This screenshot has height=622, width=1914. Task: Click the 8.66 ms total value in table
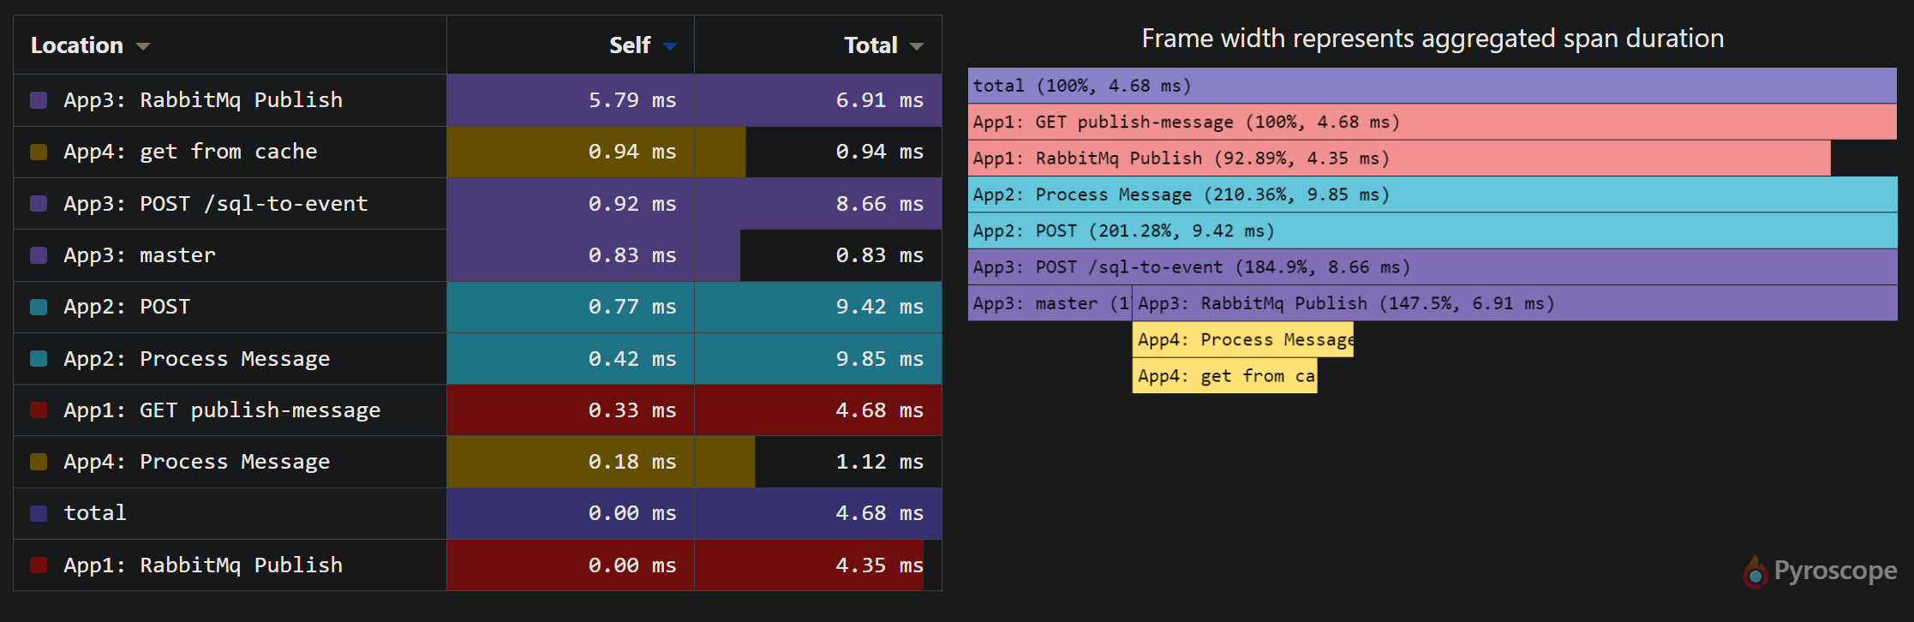[x=880, y=204]
